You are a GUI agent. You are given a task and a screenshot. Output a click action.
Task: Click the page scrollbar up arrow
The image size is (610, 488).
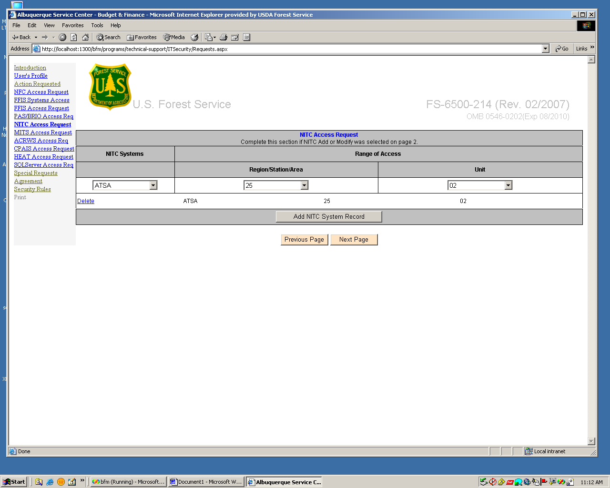coord(591,60)
